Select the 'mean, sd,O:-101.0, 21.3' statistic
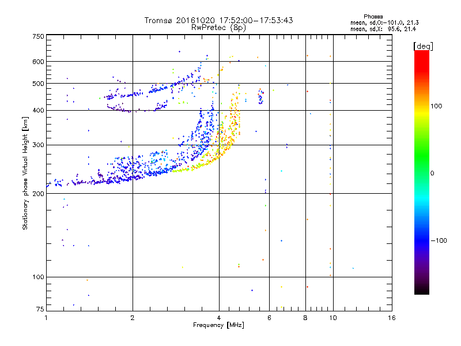The width and height of the screenshot is (461, 346). [x=384, y=22]
